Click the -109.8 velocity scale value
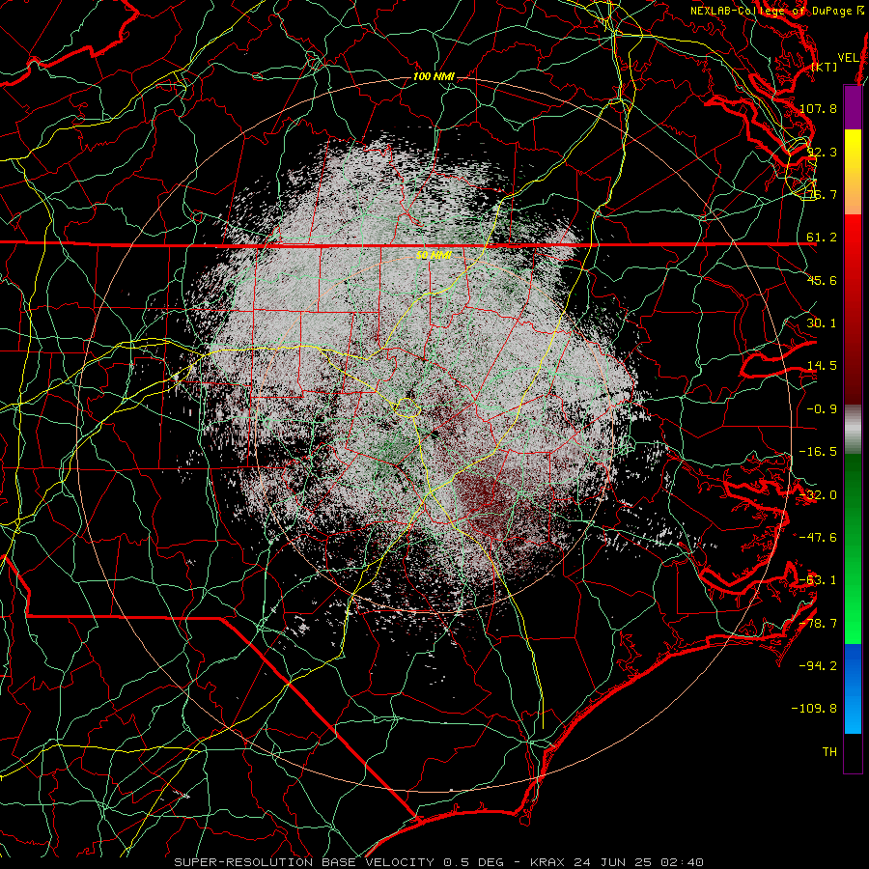Viewport: 869px width, 869px height. coord(814,709)
